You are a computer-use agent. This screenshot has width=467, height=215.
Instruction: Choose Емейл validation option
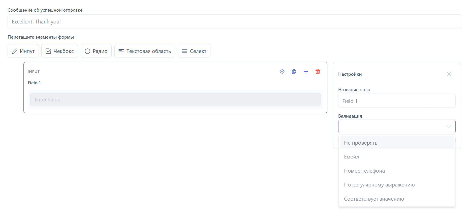tap(397, 157)
